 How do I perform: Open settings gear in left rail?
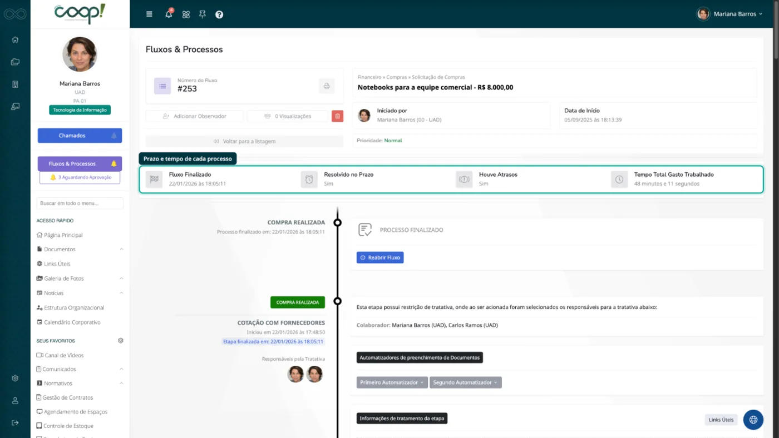click(15, 379)
